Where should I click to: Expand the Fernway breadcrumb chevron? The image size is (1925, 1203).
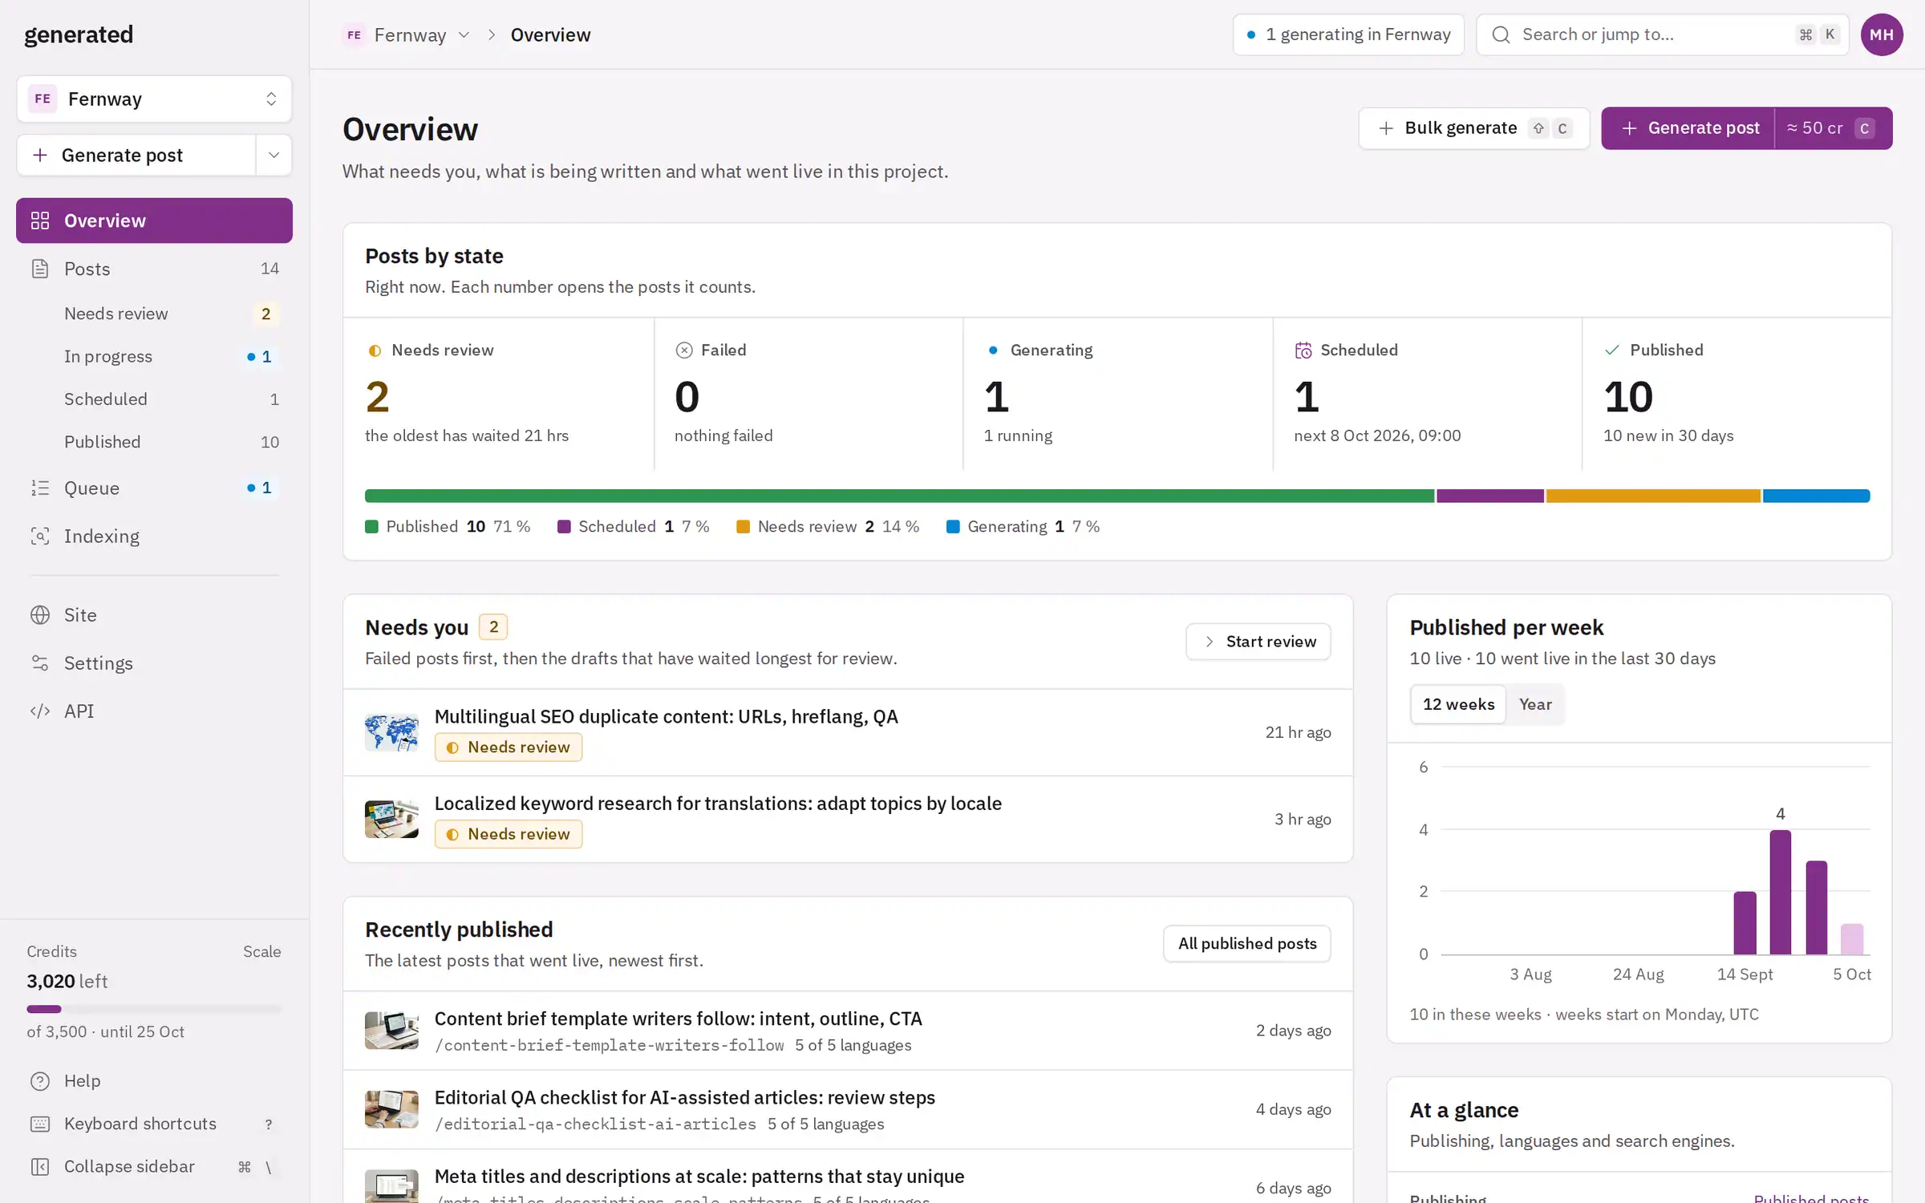[464, 34]
